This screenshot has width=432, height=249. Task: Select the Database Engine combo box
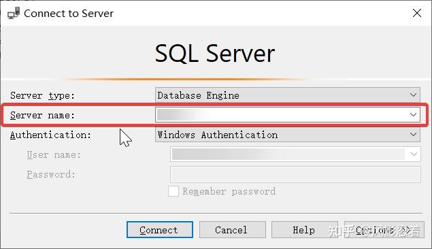pos(288,95)
